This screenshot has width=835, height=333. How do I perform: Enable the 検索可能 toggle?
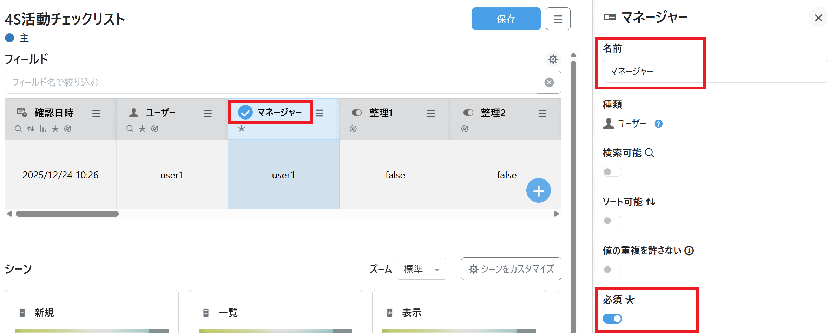(x=612, y=172)
